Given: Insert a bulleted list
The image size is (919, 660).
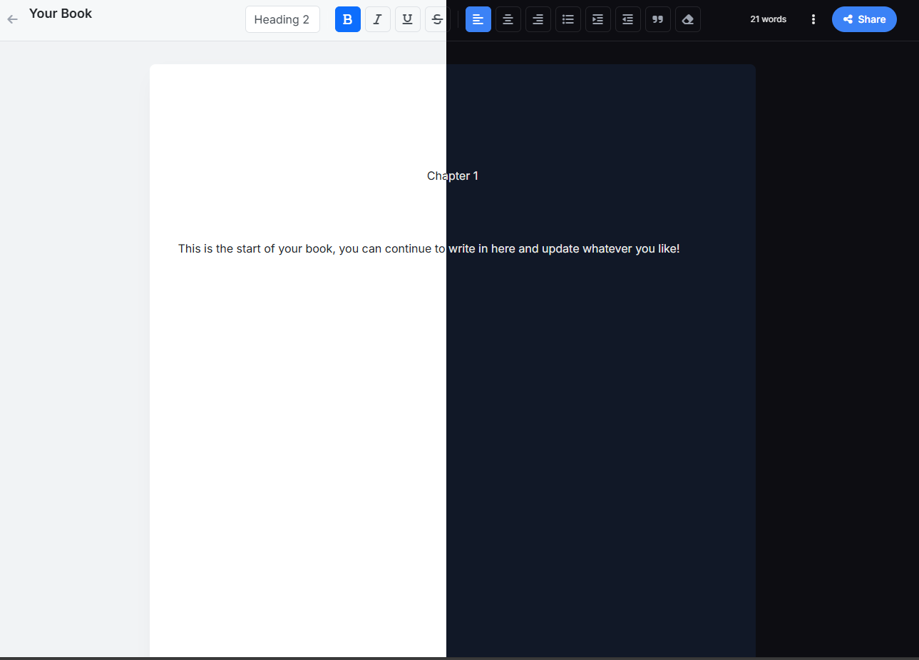Looking at the screenshot, I should point(568,19).
